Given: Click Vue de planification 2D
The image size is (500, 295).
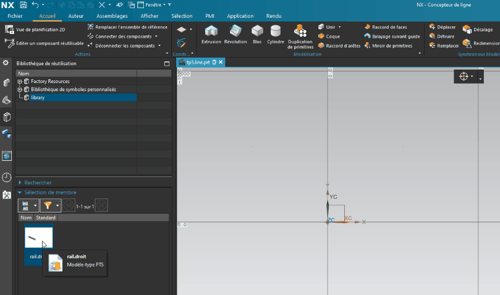Looking at the screenshot, I should pyautogui.click(x=35, y=29).
